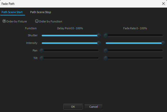This screenshot has width=167, height=112.
Task: Open the Path Scene Stop tab
Action: [40, 12]
